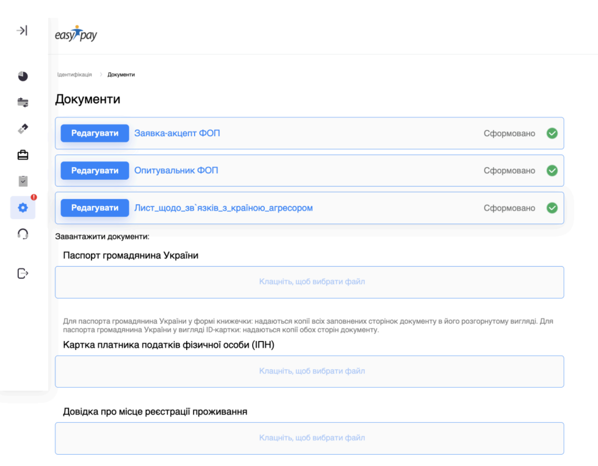
Task: Open settings gear icon with alert badge
Action: 23,208
